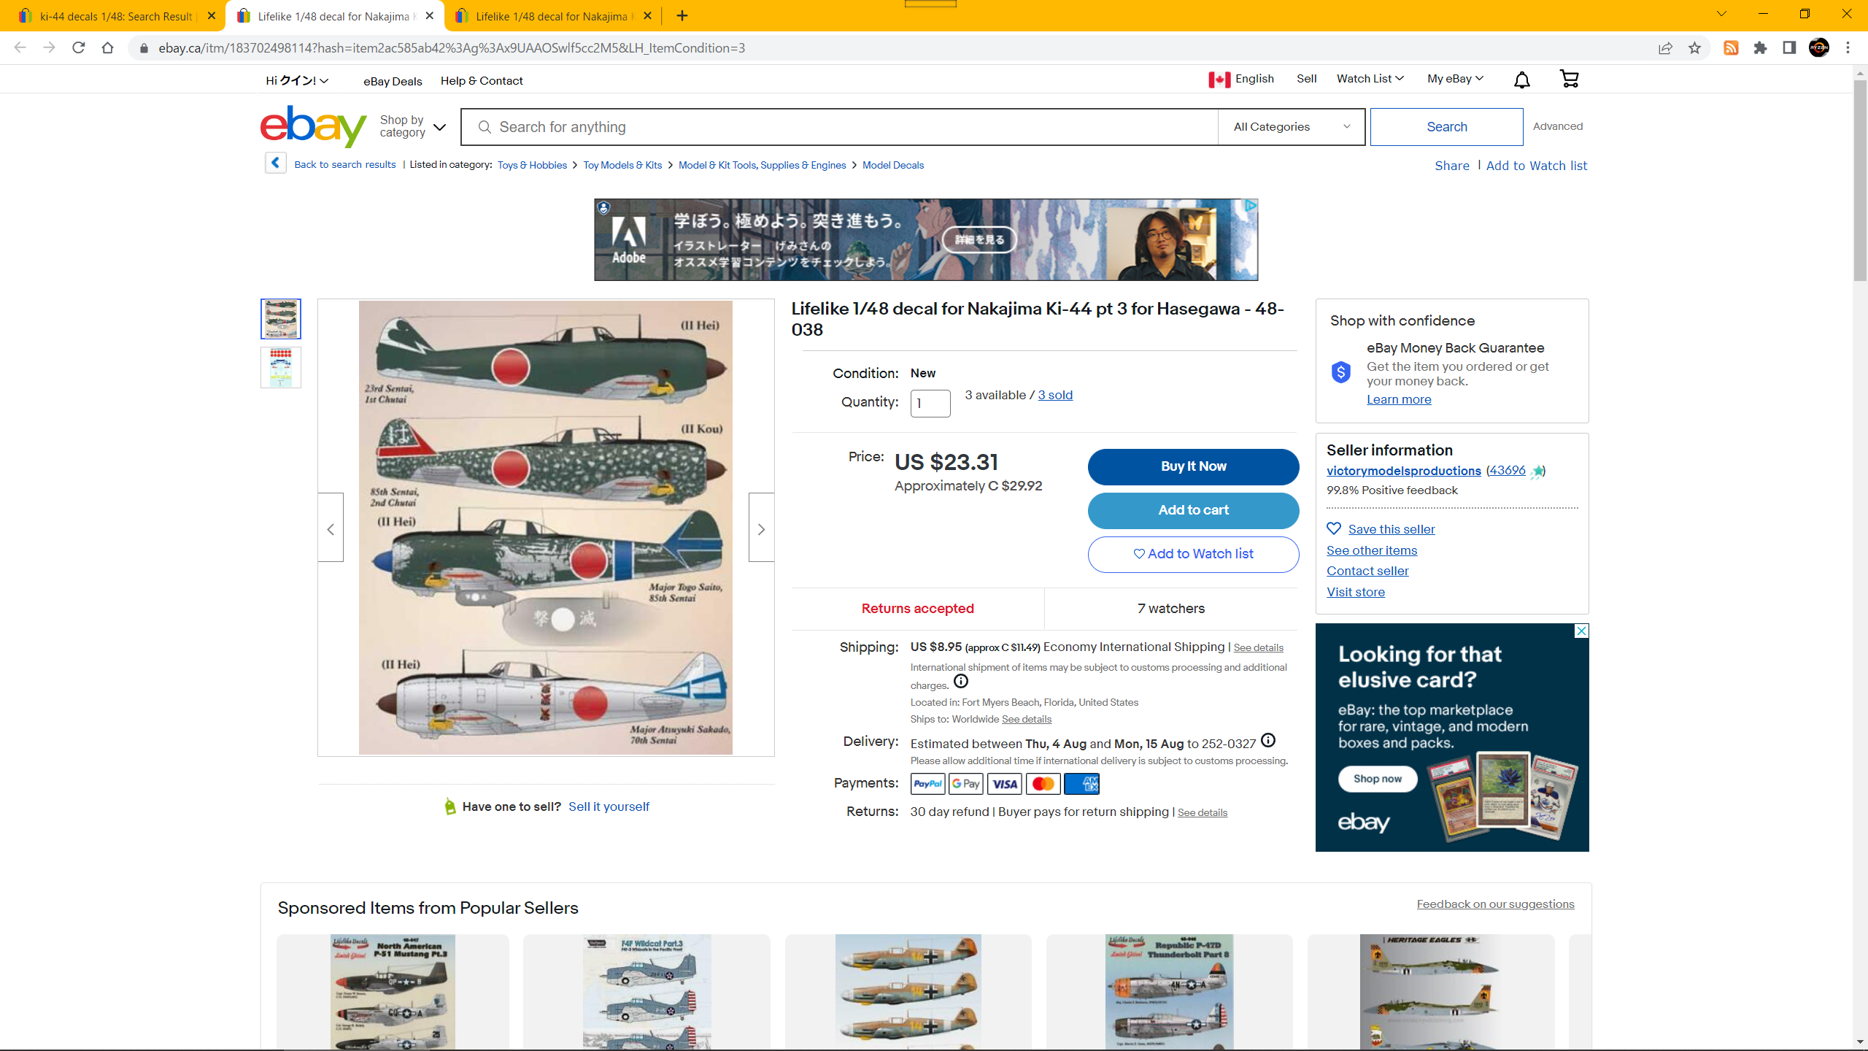Click Back to search results
Image resolution: width=1868 pixels, height=1051 pixels.
[x=345, y=165]
